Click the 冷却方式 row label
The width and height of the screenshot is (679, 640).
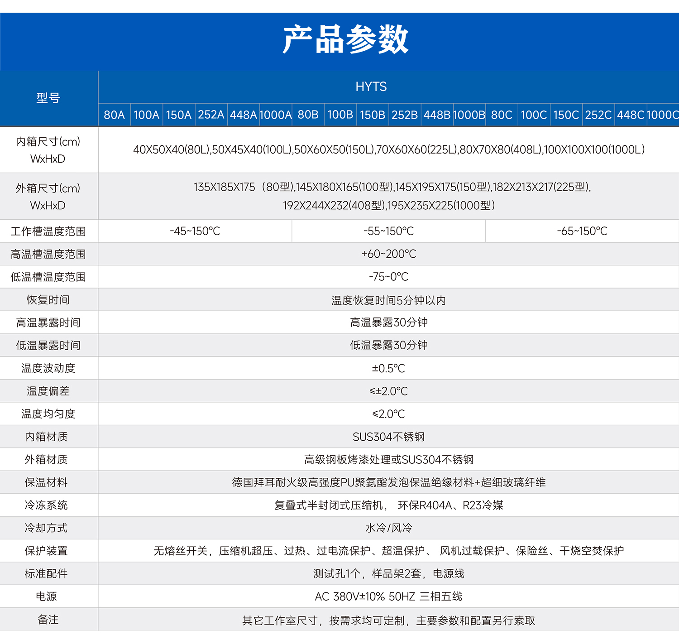[x=46, y=528]
